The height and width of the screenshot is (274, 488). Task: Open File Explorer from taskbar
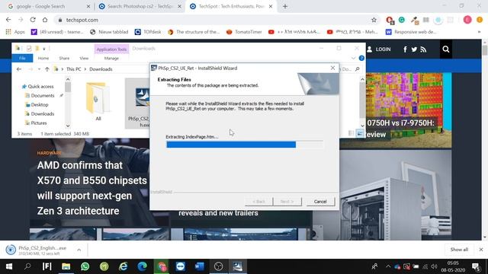[x=66, y=266]
